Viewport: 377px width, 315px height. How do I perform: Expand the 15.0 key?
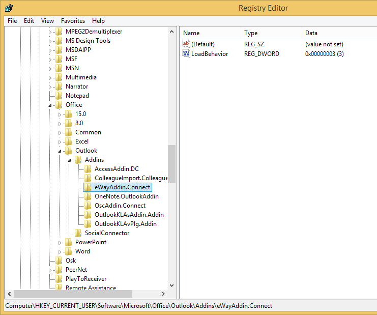pos(60,114)
